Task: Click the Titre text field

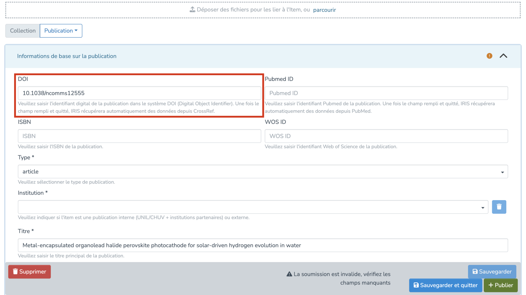Action: (263, 245)
